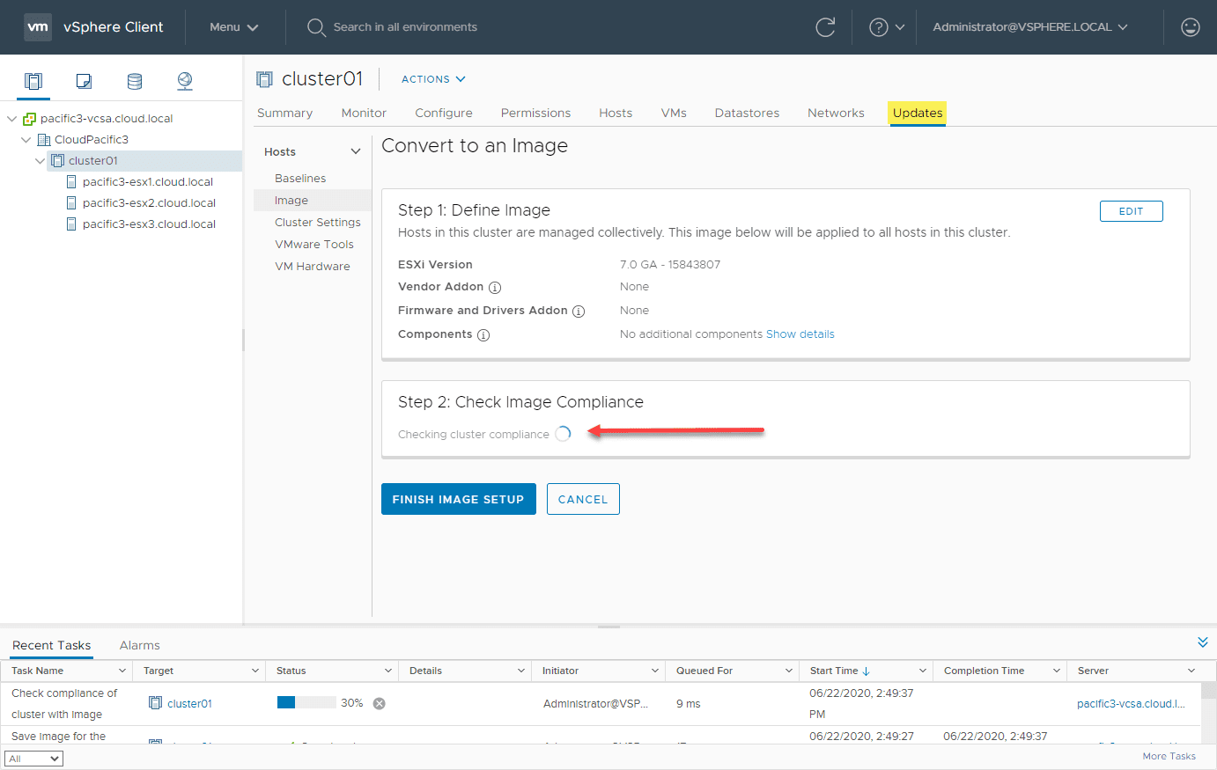Click the 30% compliance progress bar

coord(308,702)
